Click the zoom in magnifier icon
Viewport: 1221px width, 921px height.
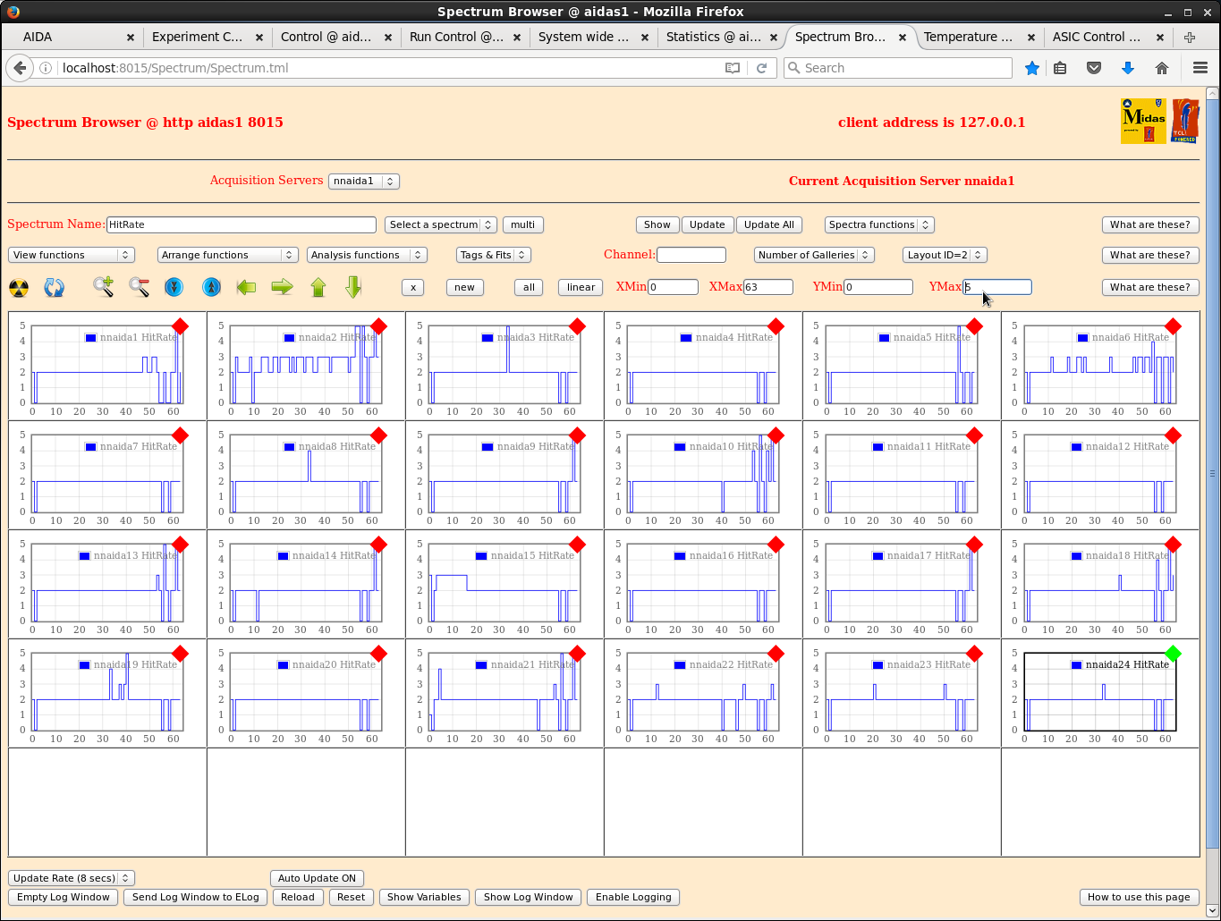(x=104, y=287)
